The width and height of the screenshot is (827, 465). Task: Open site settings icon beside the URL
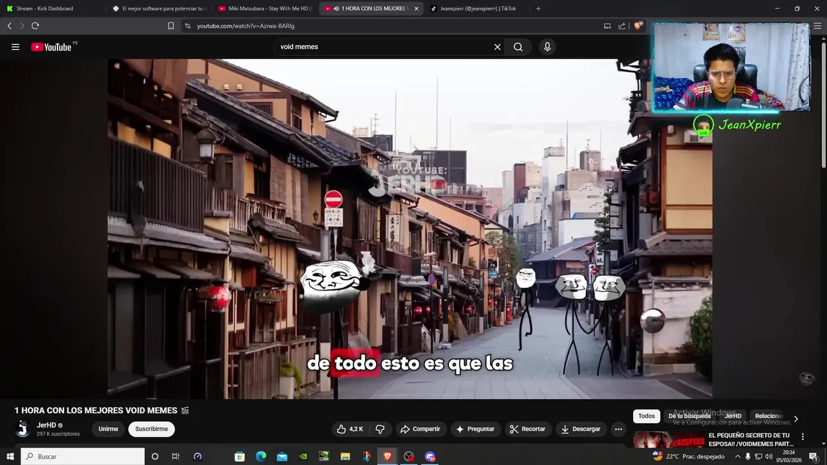coord(187,26)
